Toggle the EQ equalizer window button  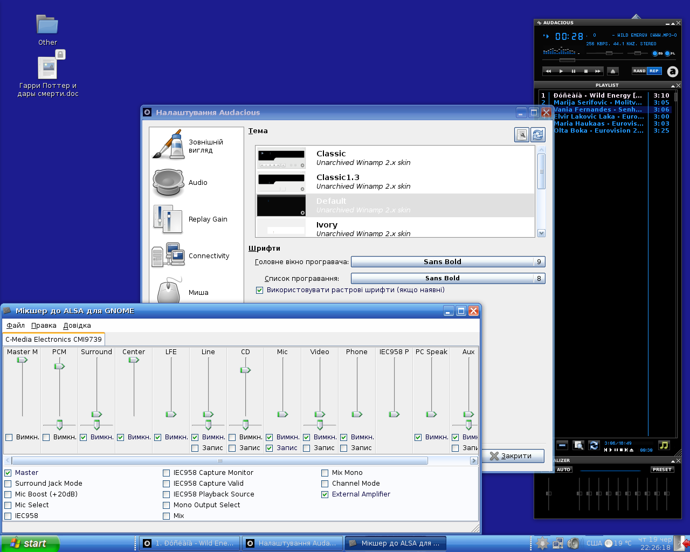[x=658, y=53]
